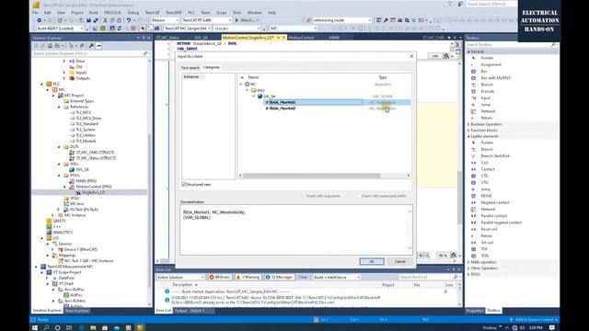Select the Box with EN/ENO element
589x331 pixels.
coord(495,78)
